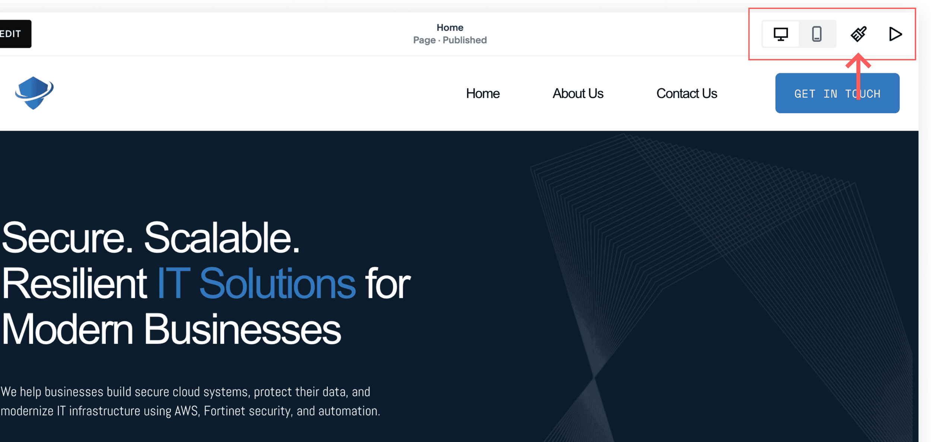
Task: Open the About Us navigation item
Action: click(578, 93)
